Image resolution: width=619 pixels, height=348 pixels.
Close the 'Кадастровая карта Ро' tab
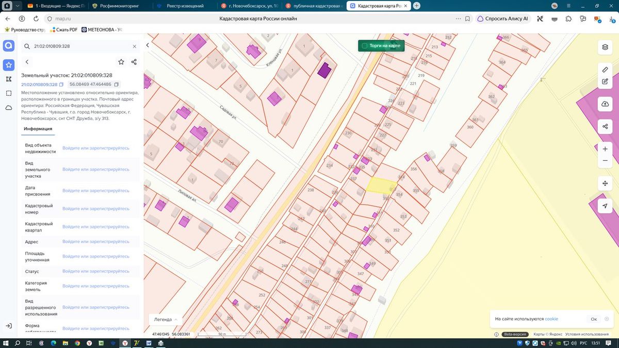coord(405,6)
